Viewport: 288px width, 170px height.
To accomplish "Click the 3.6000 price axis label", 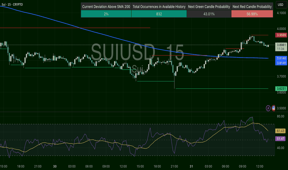I will tap(282, 92).
